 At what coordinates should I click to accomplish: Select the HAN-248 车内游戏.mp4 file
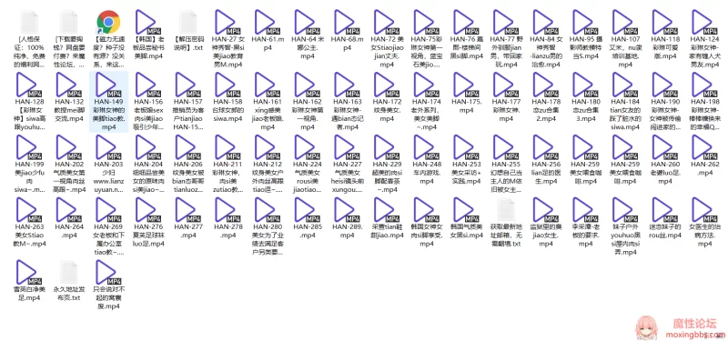427,160
